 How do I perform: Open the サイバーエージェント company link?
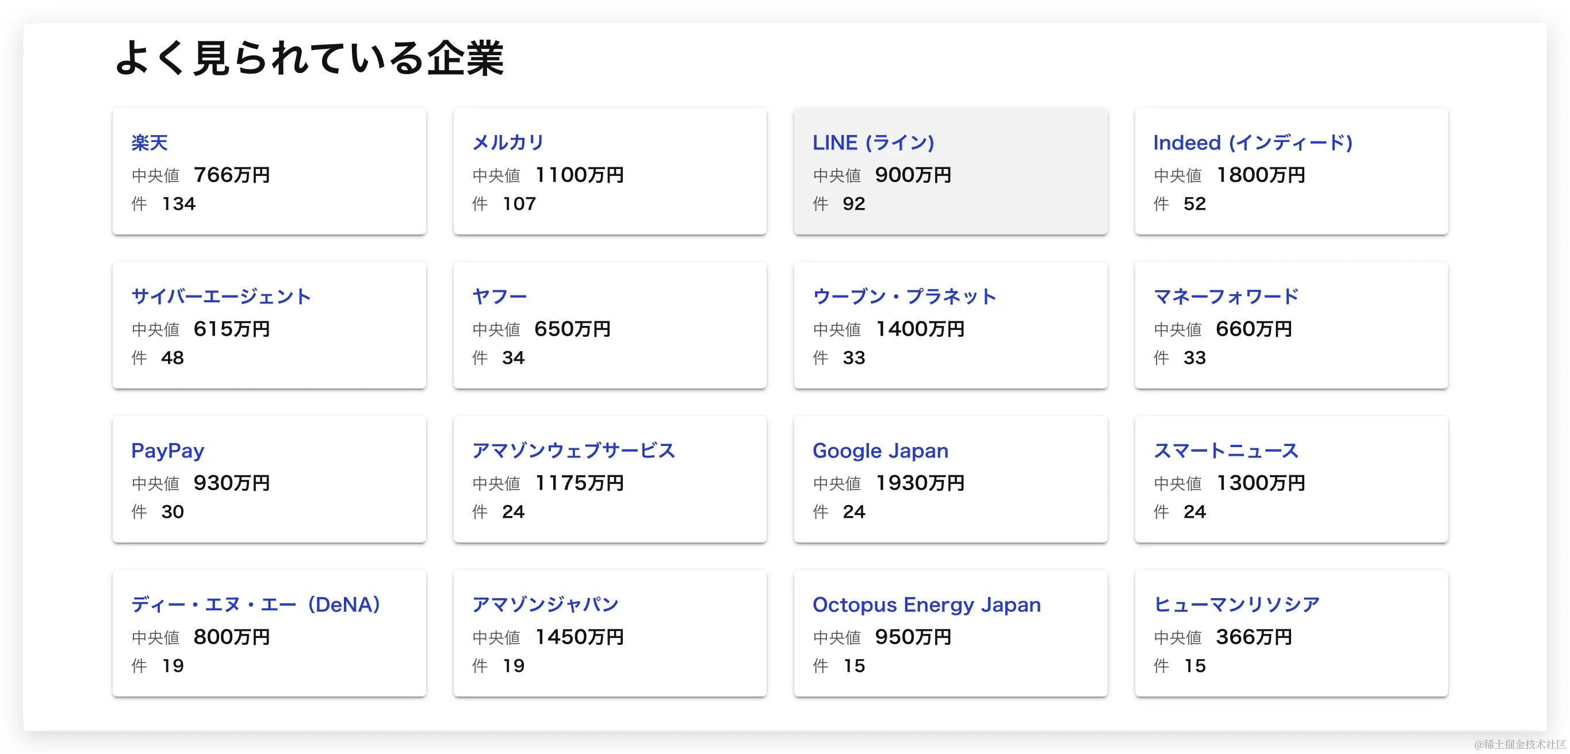tap(221, 297)
